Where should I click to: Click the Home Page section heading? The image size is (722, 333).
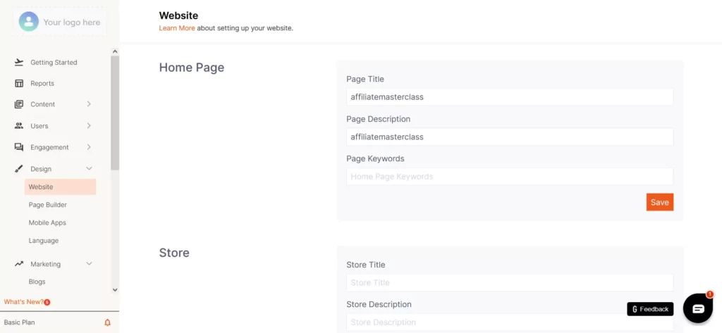coord(192,68)
